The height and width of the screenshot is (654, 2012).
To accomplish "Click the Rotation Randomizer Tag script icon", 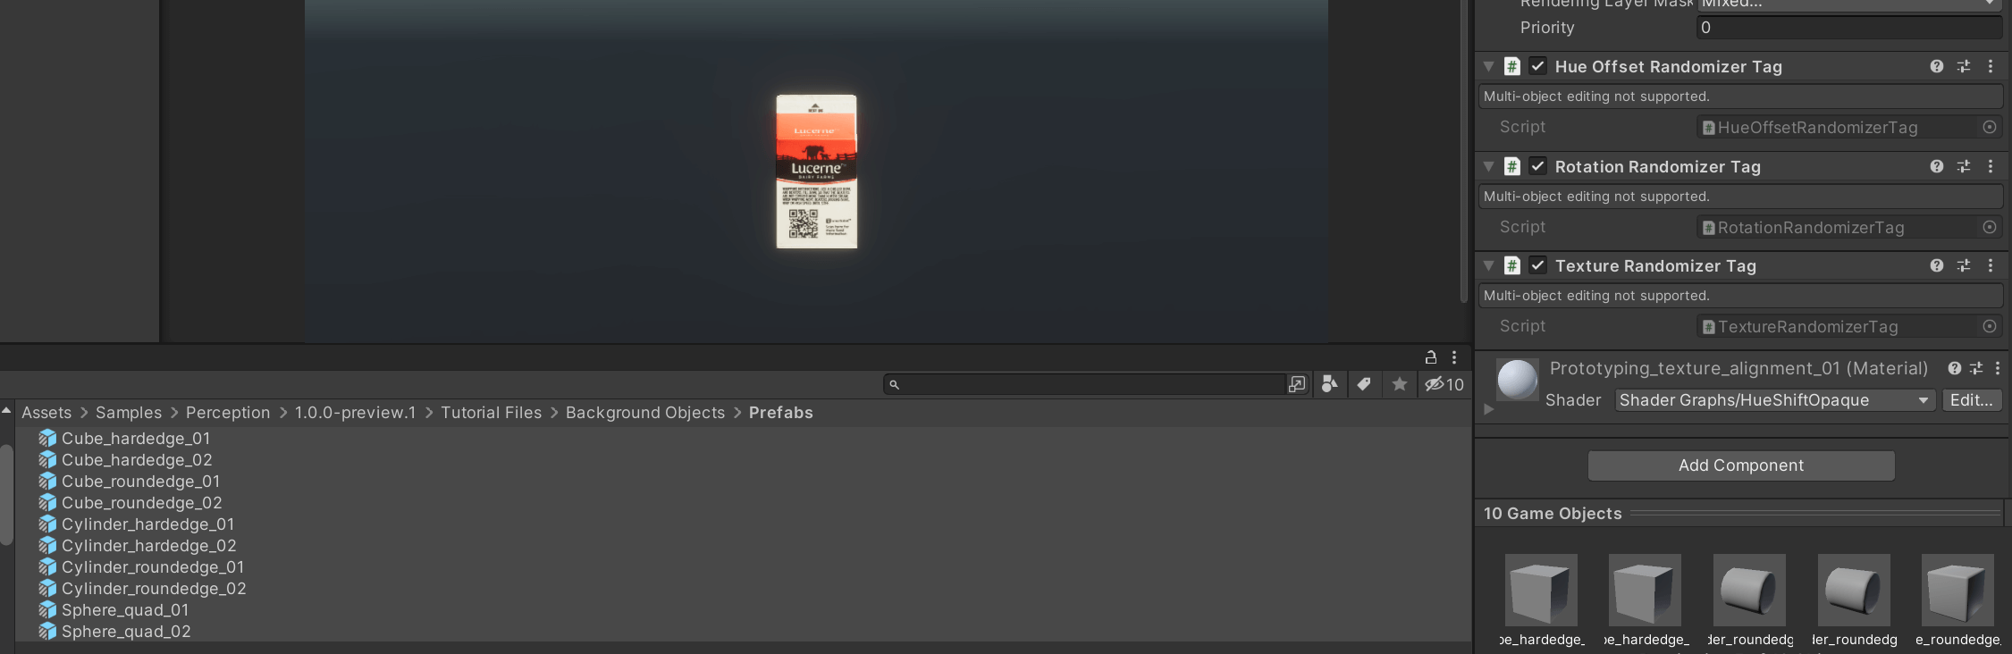I will pyautogui.click(x=1512, y=166).
